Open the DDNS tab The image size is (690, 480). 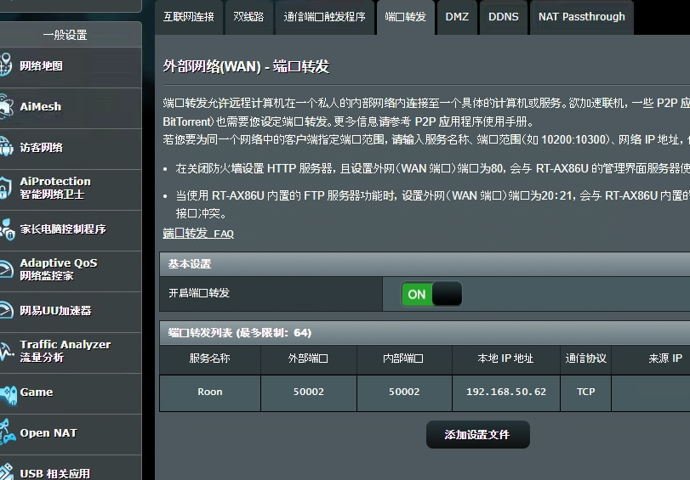(x=504, y=17)
